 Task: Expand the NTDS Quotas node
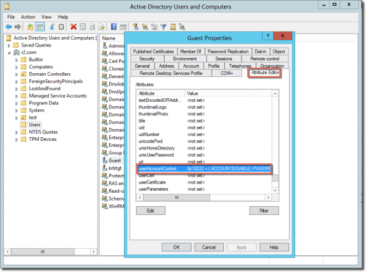coord(16,132)
